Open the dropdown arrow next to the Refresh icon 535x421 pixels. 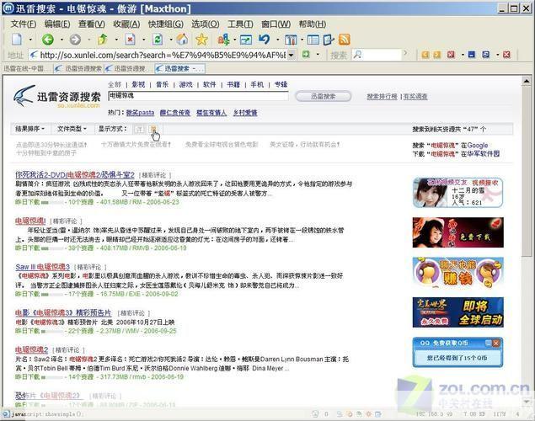coord(170,40)
